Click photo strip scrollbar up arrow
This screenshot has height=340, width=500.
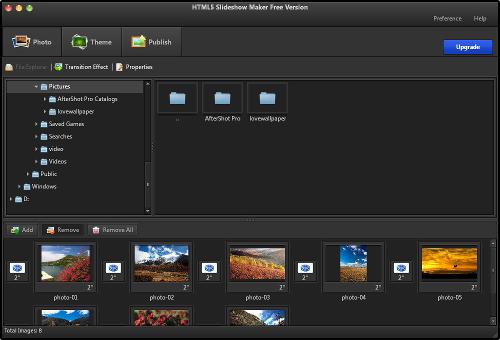coord(493,243)
